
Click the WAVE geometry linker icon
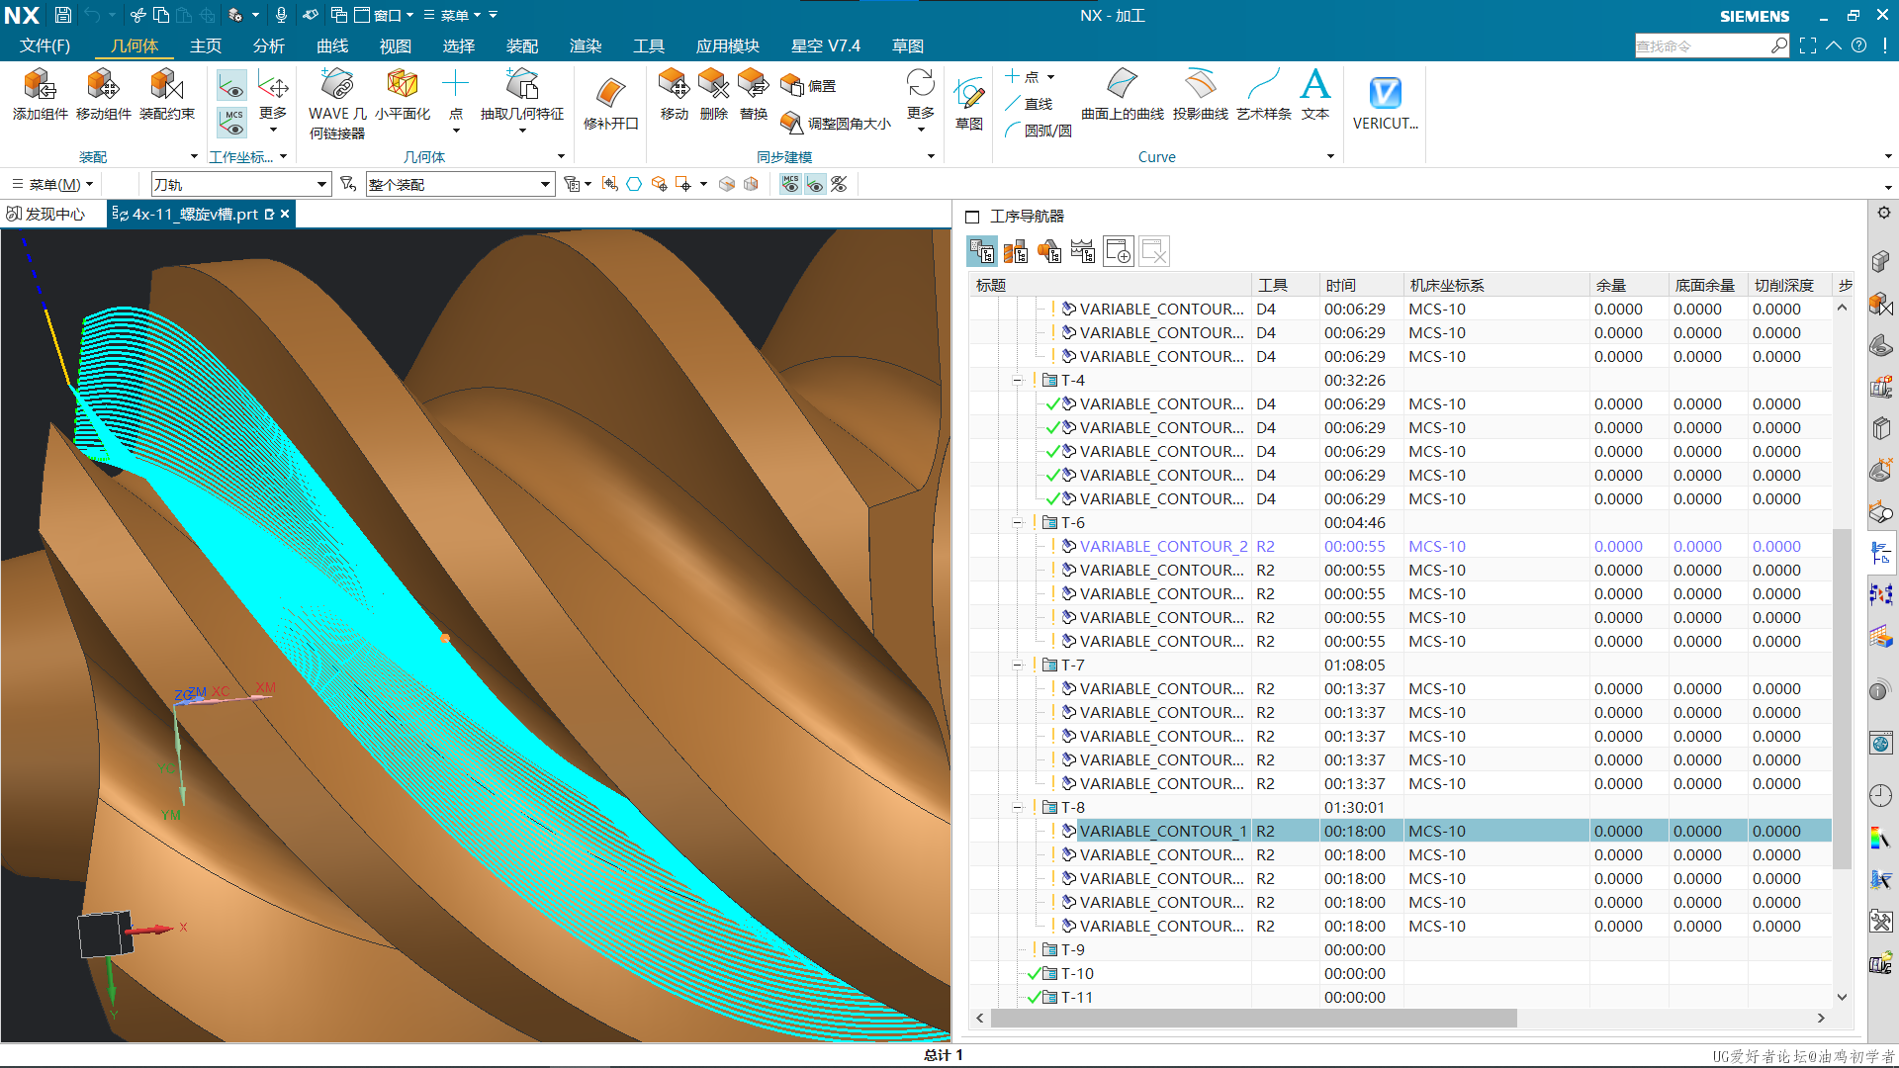click(x=337, y=84)
